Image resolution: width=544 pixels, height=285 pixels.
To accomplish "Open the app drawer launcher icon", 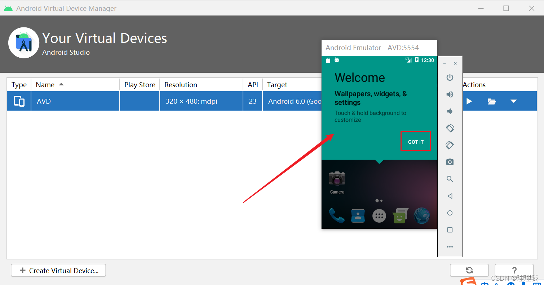I will coord(379,216).
